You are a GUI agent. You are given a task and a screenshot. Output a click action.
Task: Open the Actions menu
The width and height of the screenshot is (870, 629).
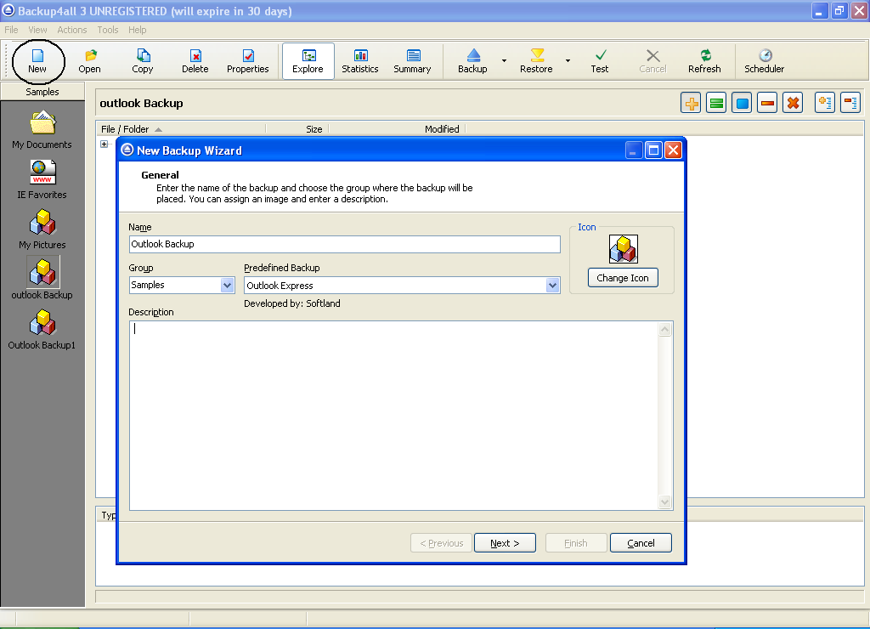click(72, 30)
